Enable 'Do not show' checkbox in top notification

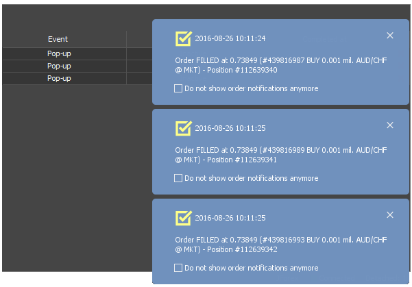point(178,88)
